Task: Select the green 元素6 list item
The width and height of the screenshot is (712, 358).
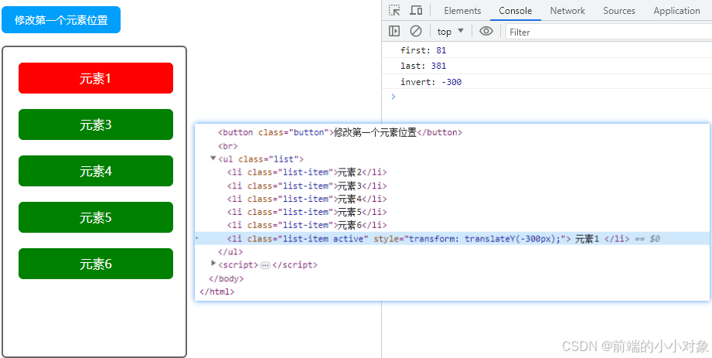Action: click(96, 264)
